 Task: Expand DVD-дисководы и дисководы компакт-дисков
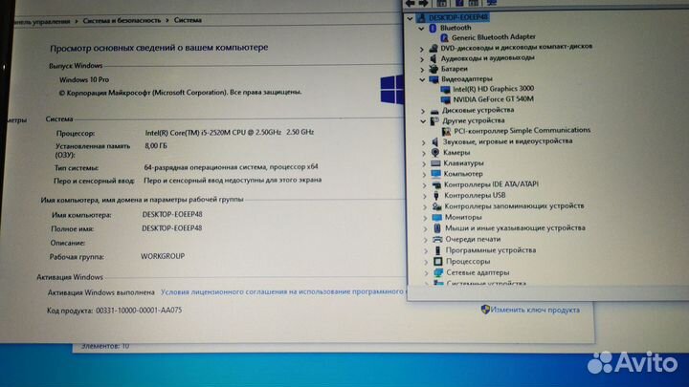tap(422, 49)
